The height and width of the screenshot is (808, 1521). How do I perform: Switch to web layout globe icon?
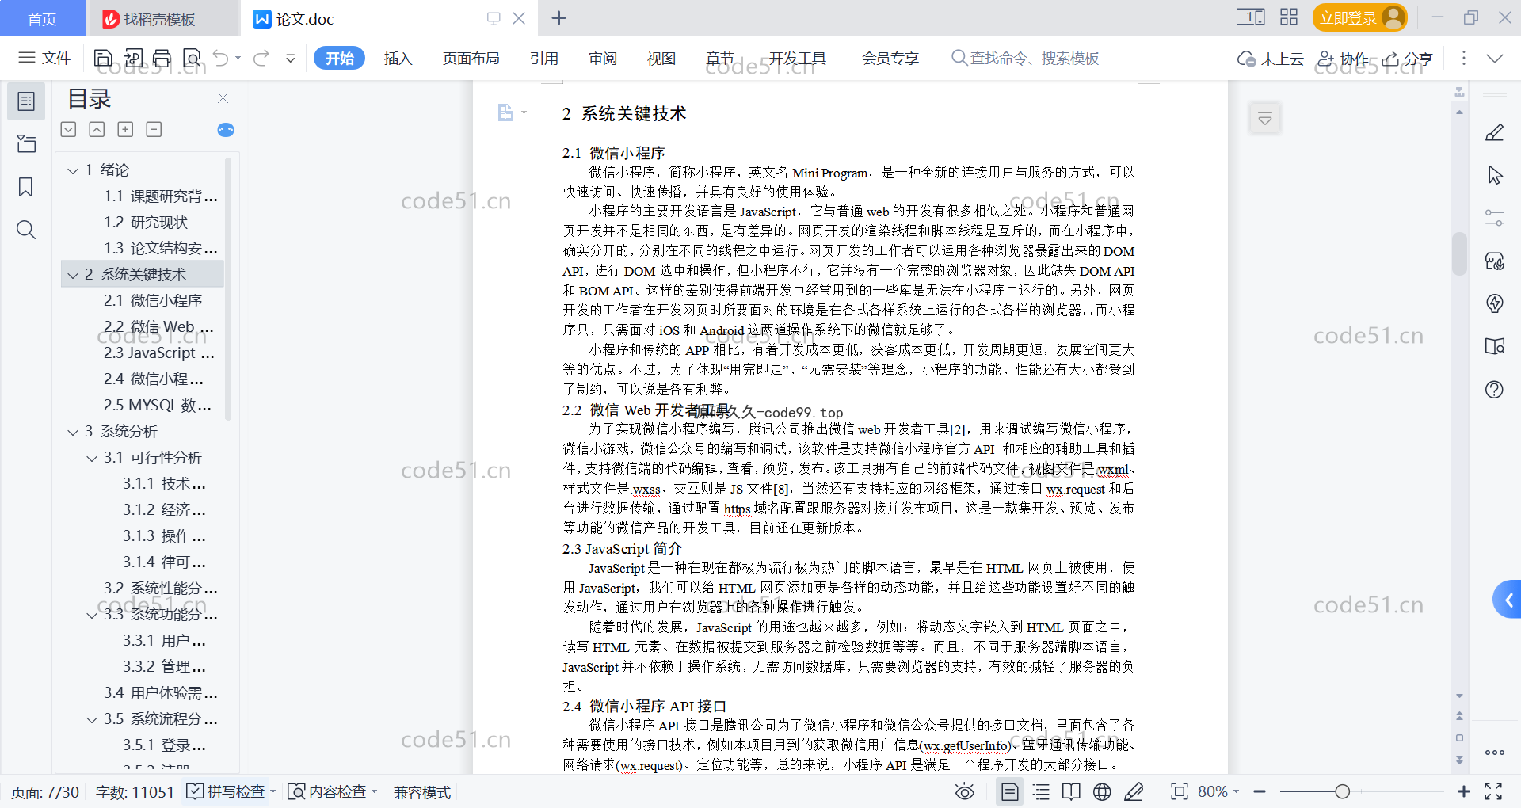click(x=1102, y=791)
